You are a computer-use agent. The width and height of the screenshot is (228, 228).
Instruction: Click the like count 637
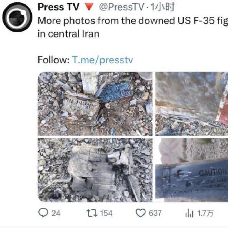155,213
